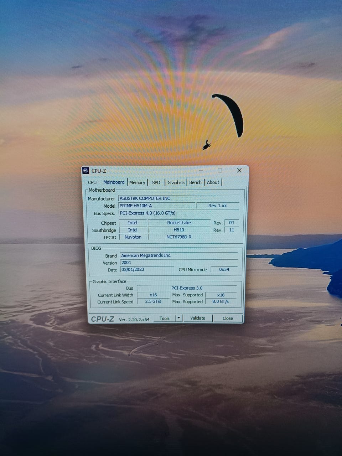Click the Intel southbridge vendor value
The image size is (342, 456).
click(x=133, y=230)
